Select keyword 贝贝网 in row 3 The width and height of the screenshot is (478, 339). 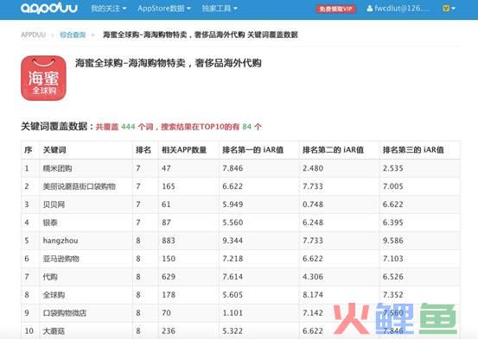[54, 204]
